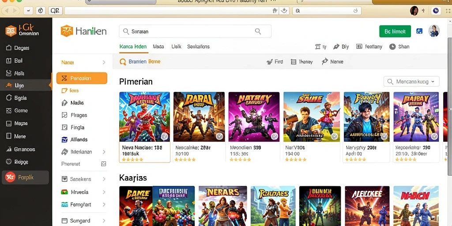Switch to the Uelk tab

coord(176,46)
